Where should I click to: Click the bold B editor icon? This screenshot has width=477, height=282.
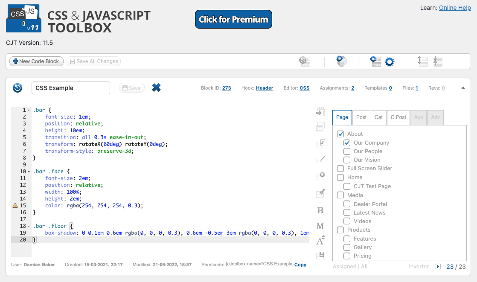click(x=320, y=210)
